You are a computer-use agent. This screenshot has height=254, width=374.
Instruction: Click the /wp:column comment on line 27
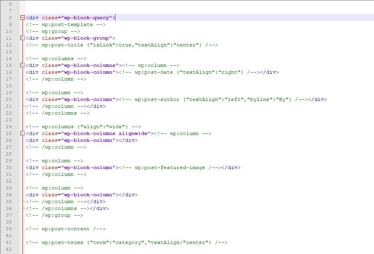point(56,147)
